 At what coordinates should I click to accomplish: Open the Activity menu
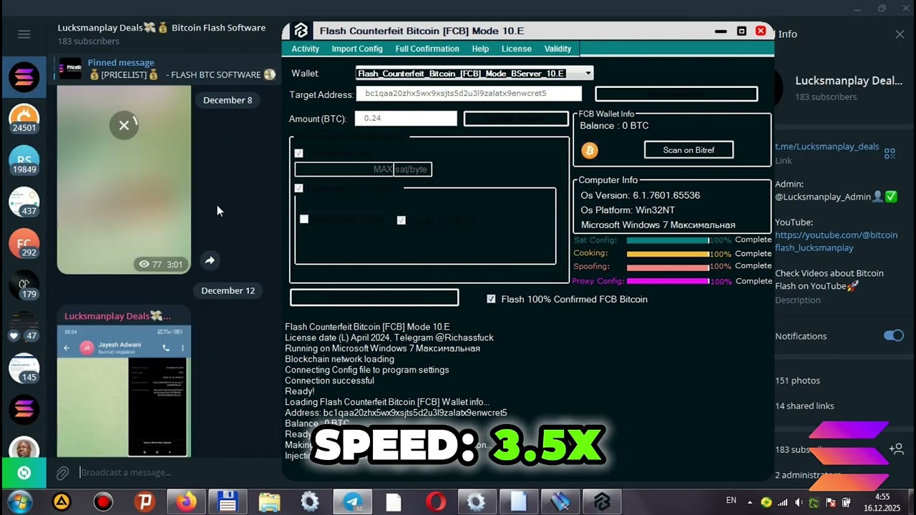click(x=305, y=49)
